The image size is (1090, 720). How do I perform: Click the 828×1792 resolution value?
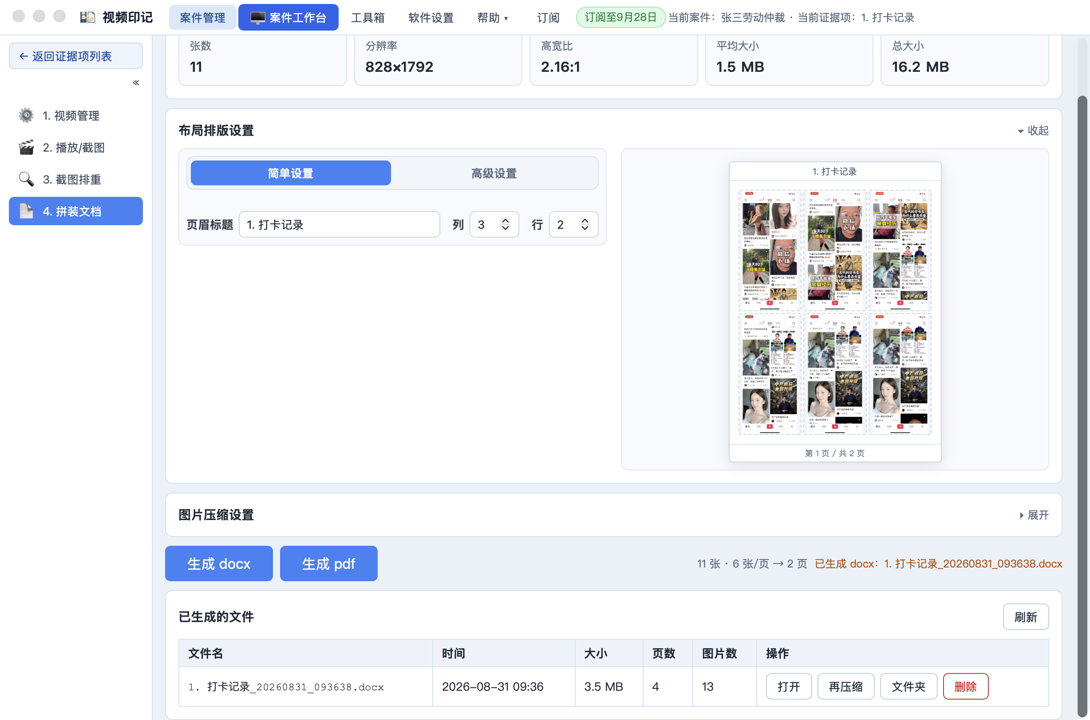pos(399,67)
